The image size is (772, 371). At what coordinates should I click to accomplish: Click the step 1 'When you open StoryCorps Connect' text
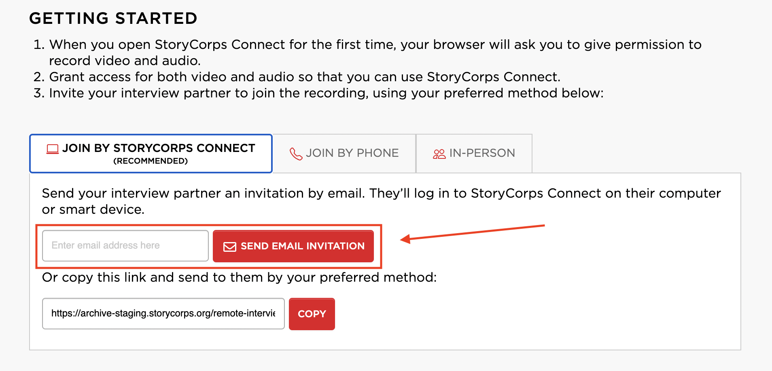(x=375, y=53)
